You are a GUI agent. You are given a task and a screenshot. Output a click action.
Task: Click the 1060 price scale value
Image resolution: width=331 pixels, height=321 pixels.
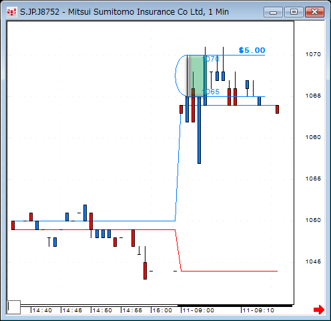point(313,137)
